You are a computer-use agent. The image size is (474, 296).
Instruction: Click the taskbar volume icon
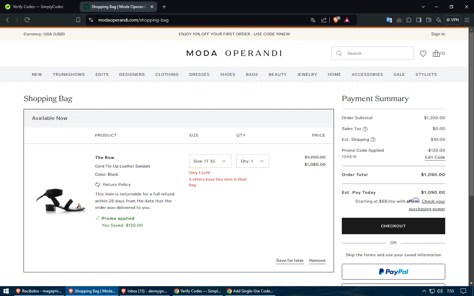(440, 291)
